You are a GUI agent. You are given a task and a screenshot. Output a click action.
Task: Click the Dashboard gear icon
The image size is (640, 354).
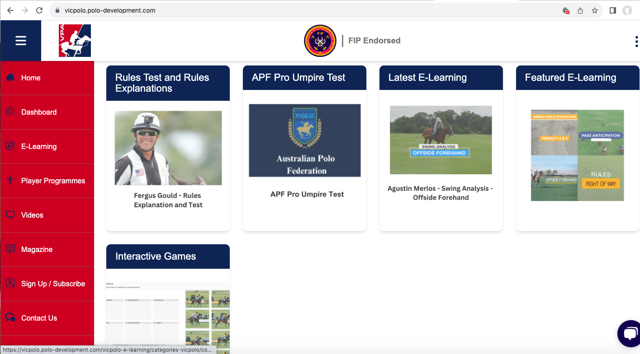10,112
